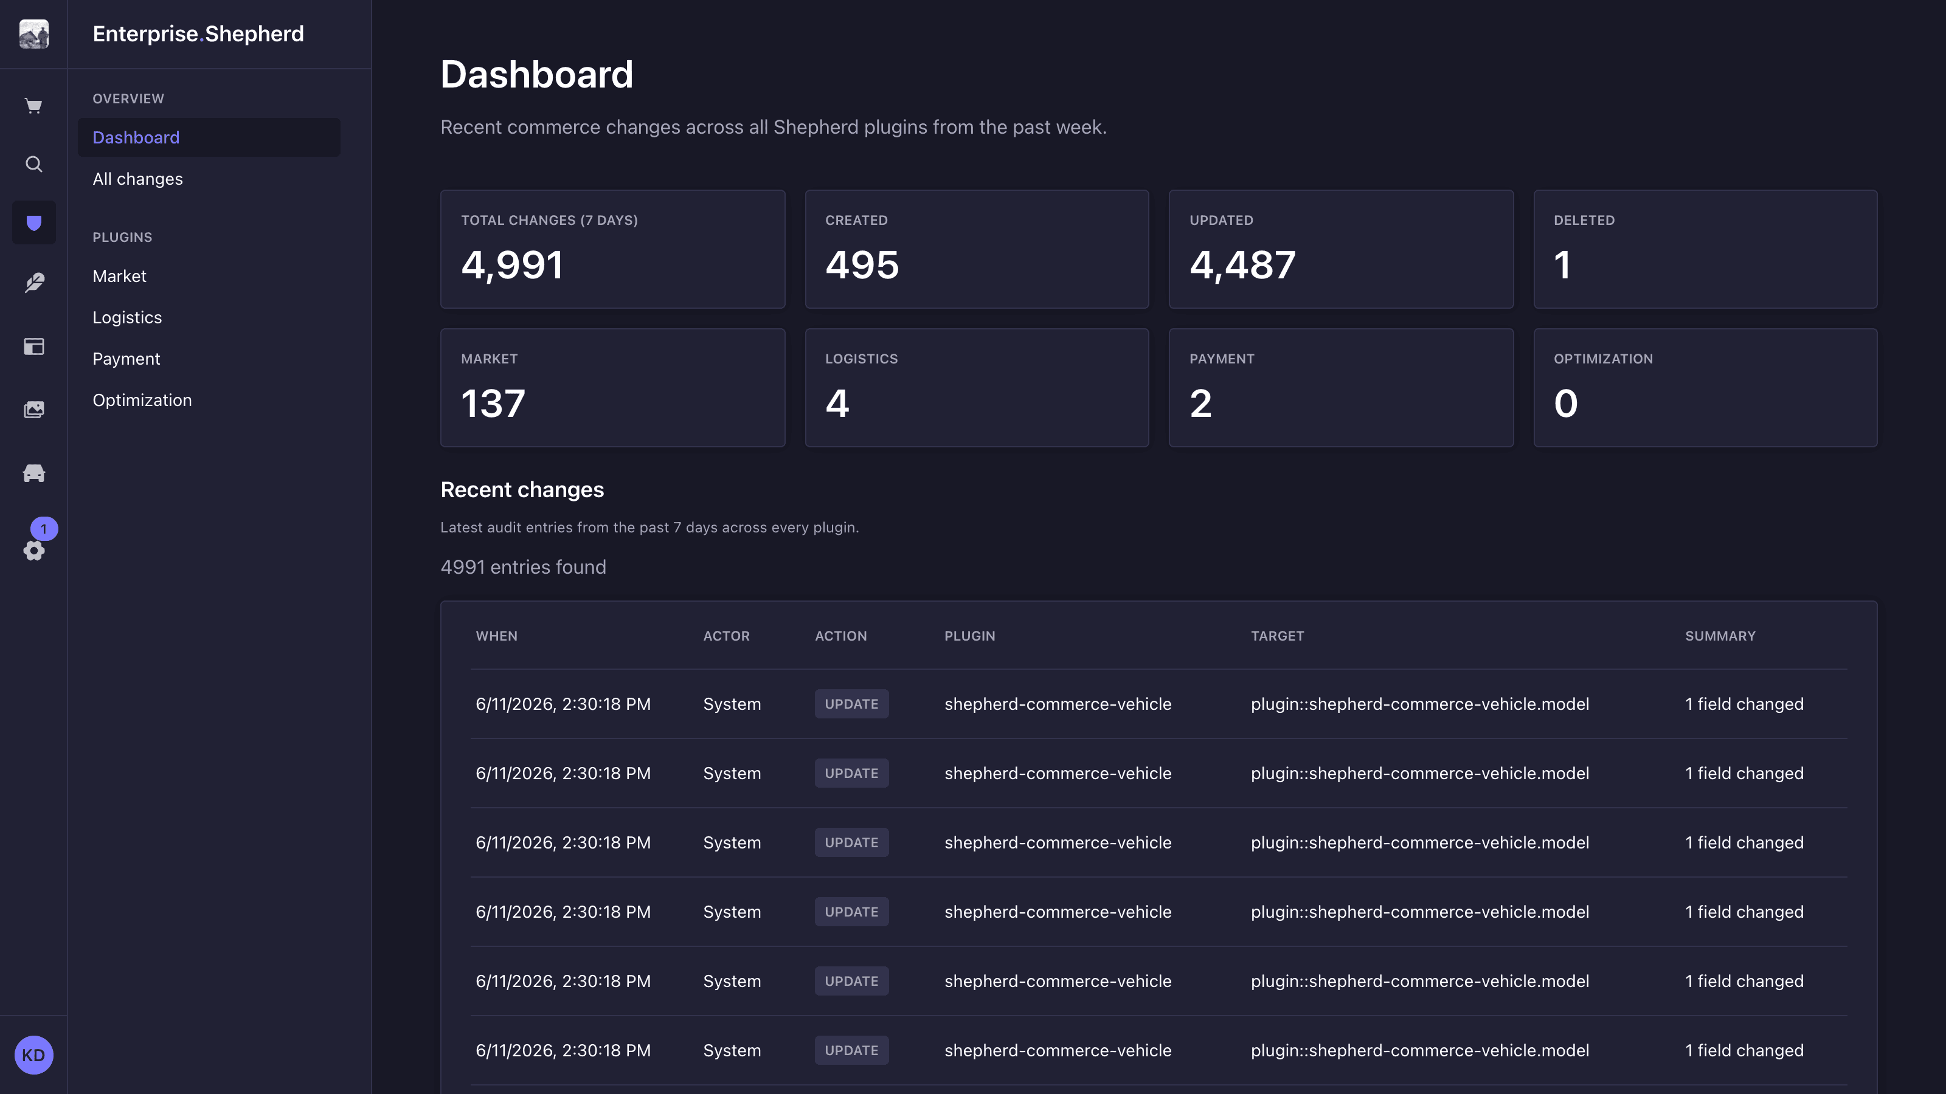Select Dashboard in Overview menu
1946x1094 pixels.
coord(209,137)
